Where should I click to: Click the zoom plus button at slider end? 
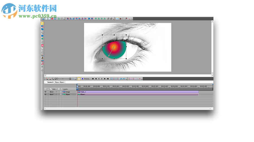[70, 79]
